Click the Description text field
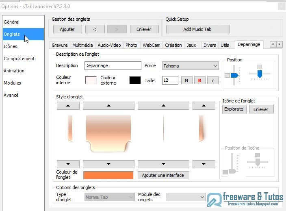Screen dimensions: 286x211 [113, 65]
